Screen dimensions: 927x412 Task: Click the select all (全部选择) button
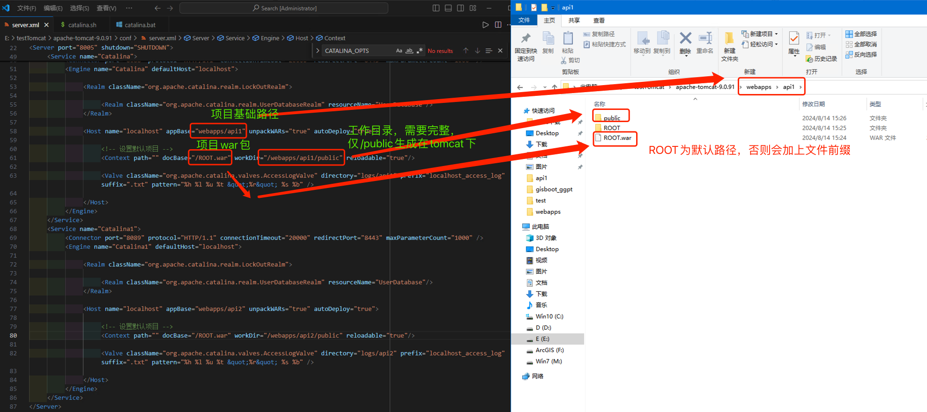point(861,34)
